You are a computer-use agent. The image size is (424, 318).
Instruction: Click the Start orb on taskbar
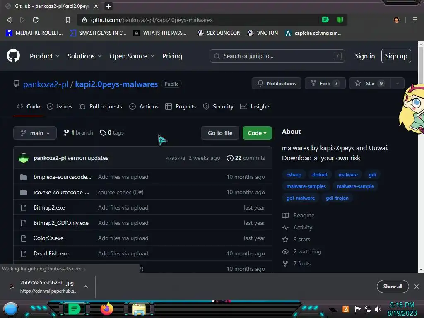[x=10, y=309]
